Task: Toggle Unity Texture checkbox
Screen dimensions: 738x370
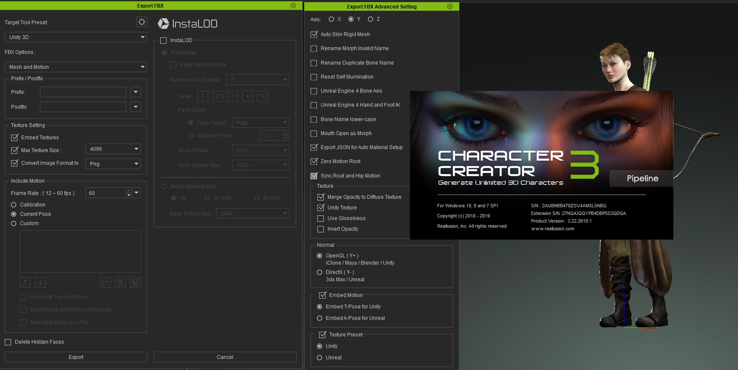Action: pos(321,208)
